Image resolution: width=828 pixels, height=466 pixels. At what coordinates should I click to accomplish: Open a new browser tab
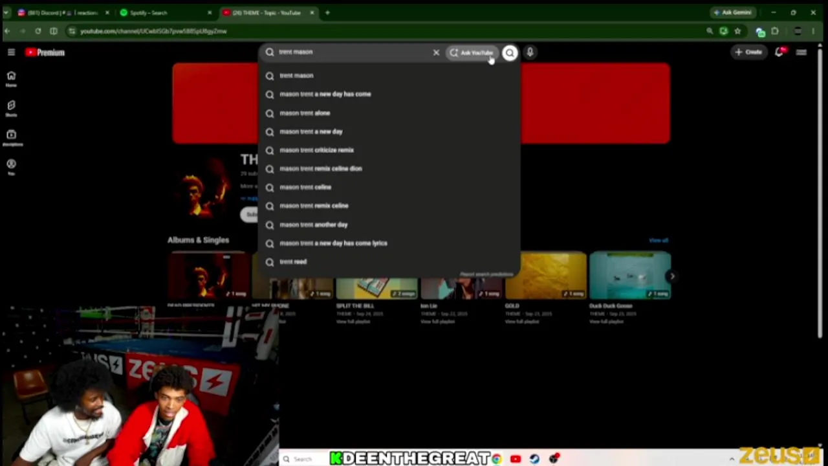click(327, 13)
